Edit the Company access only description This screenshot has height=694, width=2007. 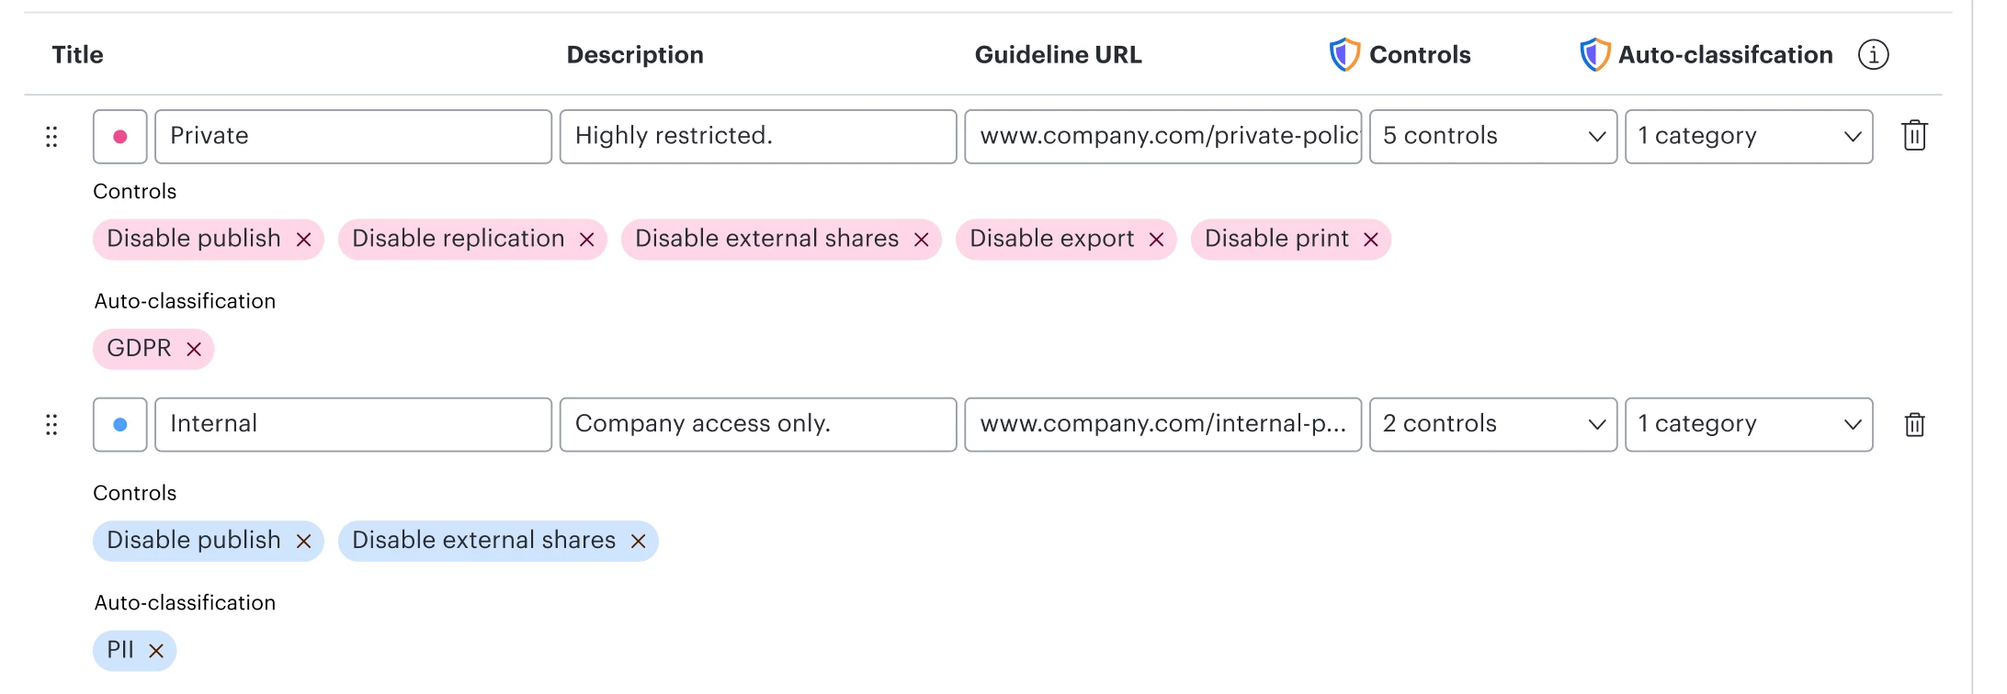(758, 424)
